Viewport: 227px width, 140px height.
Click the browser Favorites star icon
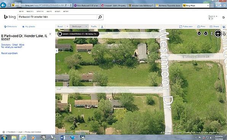[x=221, y=5]
